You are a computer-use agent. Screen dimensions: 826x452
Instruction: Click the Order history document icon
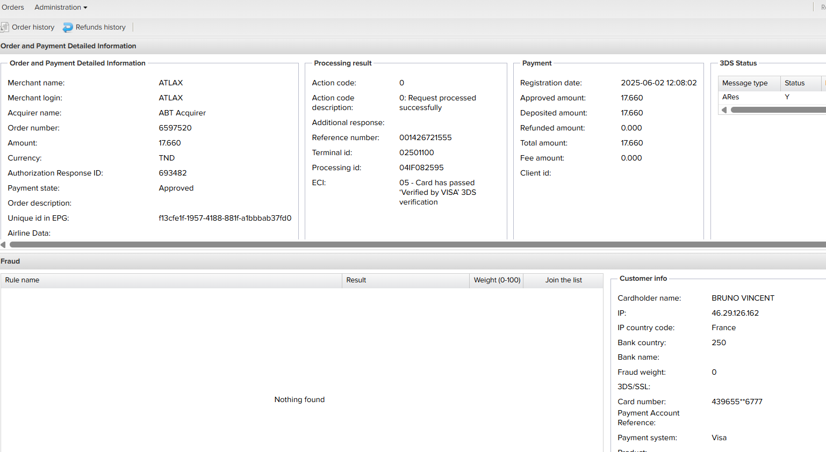[5, 27]
